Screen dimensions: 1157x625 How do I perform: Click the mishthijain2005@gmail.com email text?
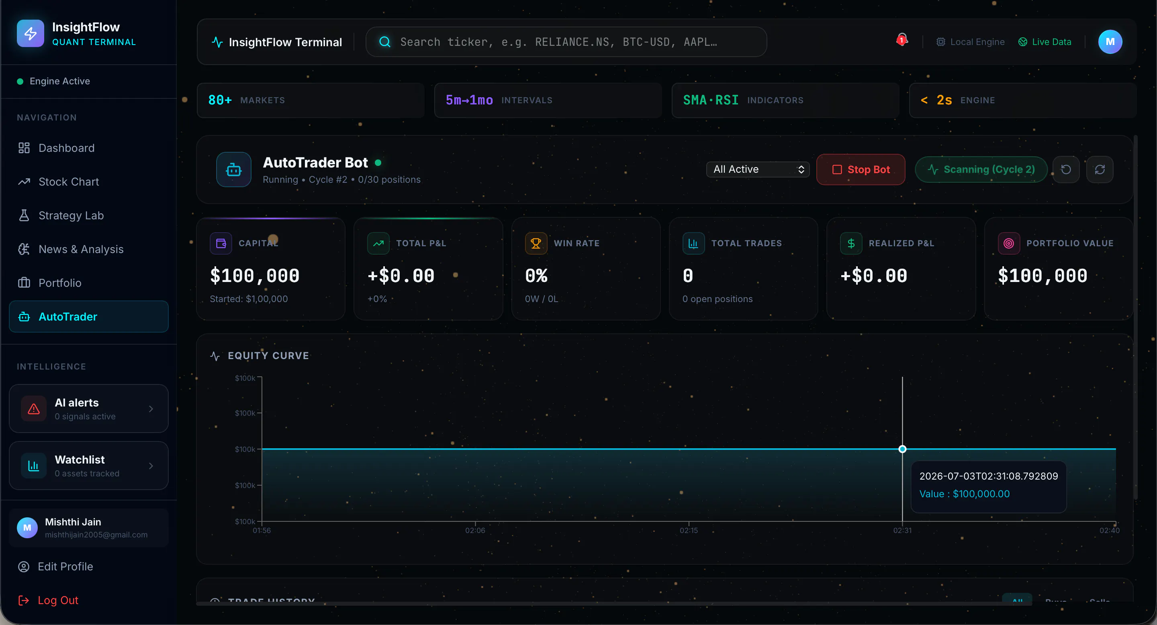point(96,535)
